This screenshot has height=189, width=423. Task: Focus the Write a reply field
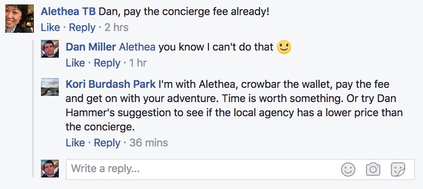pos(200,169)
